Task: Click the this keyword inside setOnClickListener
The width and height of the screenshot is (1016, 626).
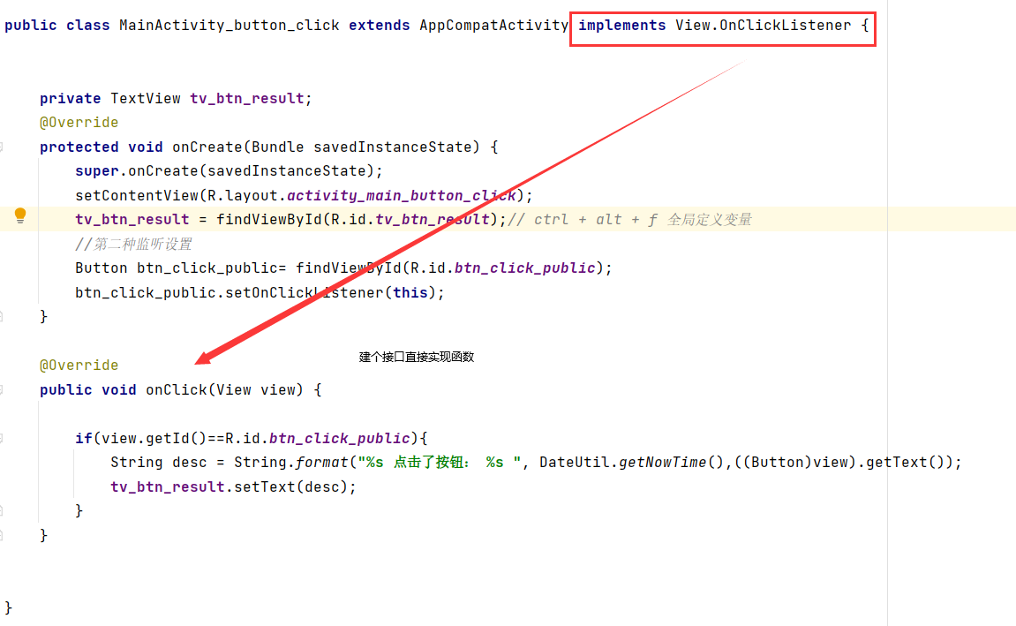Action: (410, 292)
